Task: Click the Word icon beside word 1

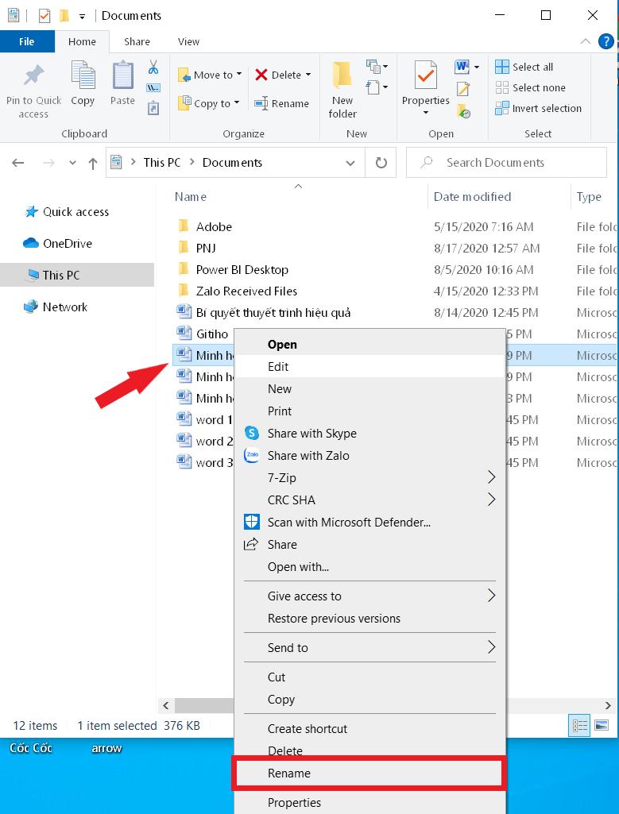Action: coord(184,419)
